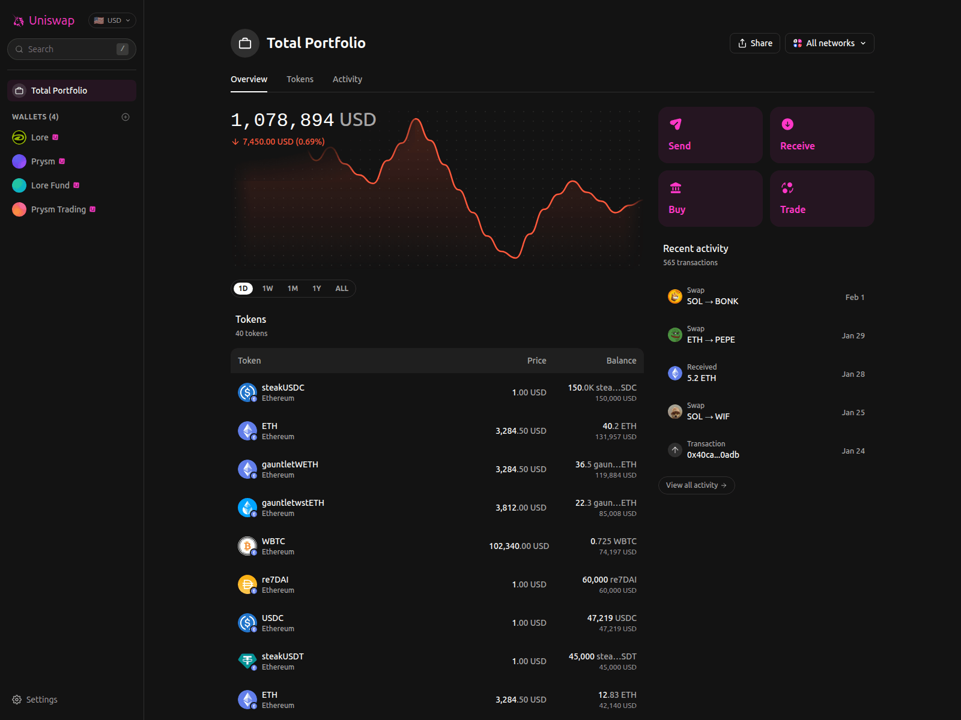
Task: Click the Trade action card
Action: [x=822, y=199]
